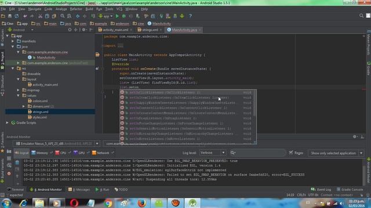This screenshot has width=371, height=208.
Task: Click Windows Start button
Action: [x=6, y=203]
